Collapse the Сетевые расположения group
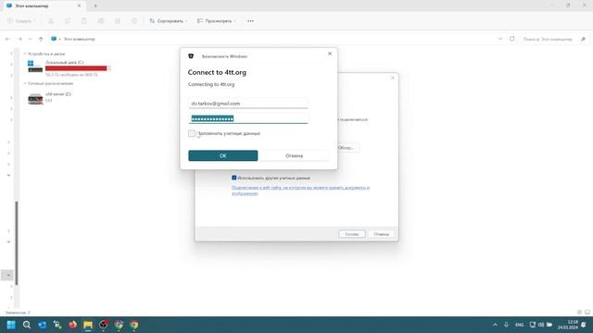This screenshot has height=333, width=593. pos(25,83)
